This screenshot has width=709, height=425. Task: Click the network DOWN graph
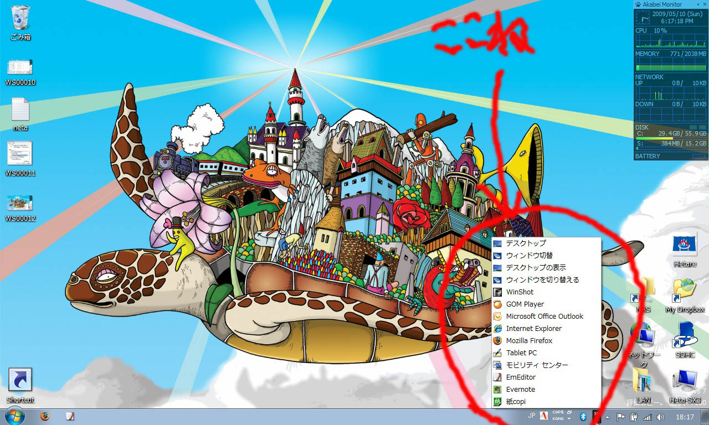tap(671, 115)
